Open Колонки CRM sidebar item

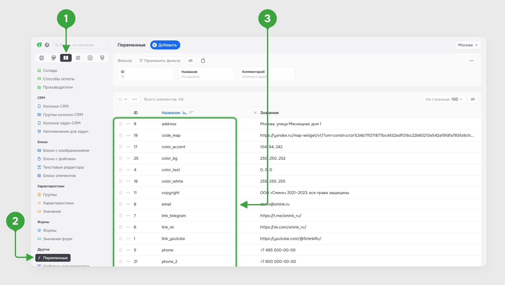pyautogui.click(x=56, y=106)
